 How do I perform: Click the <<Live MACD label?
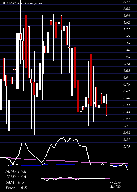click(115, 185)
